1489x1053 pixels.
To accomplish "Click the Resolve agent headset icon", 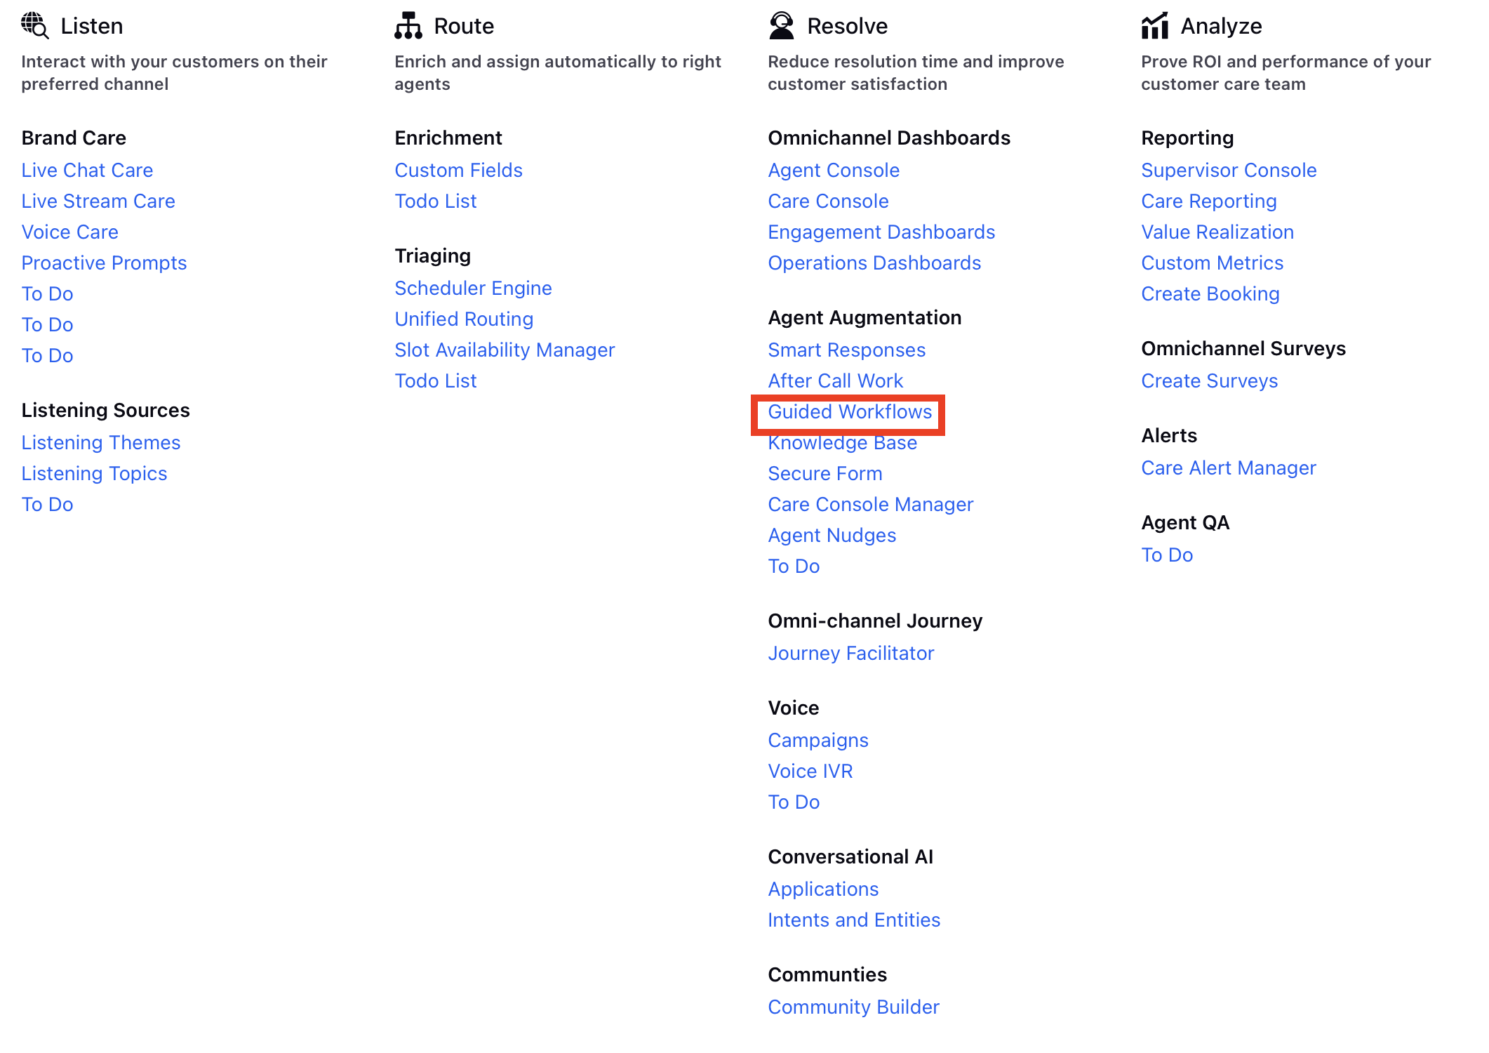I will (782, 26).
